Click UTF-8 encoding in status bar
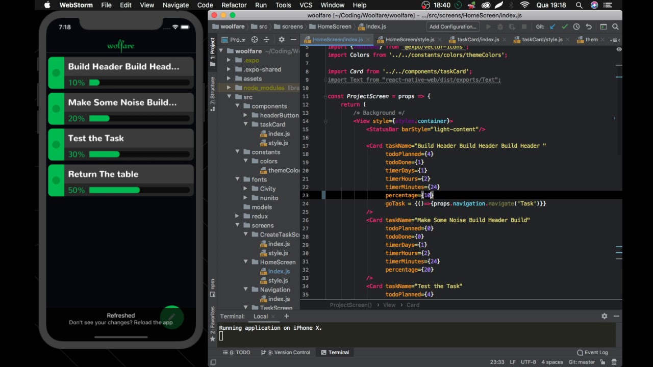 [x=528, y=362]
